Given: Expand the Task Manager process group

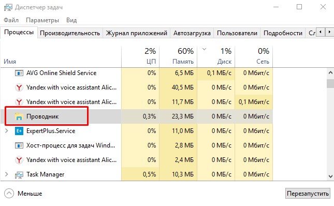Looking at the screenshot, I should [6, 174].
